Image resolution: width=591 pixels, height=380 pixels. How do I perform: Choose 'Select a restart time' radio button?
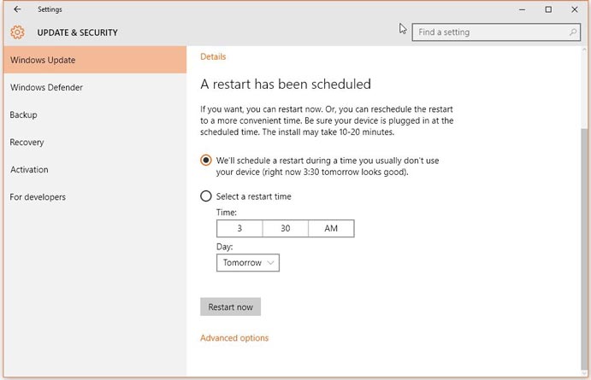pos(206,196)
